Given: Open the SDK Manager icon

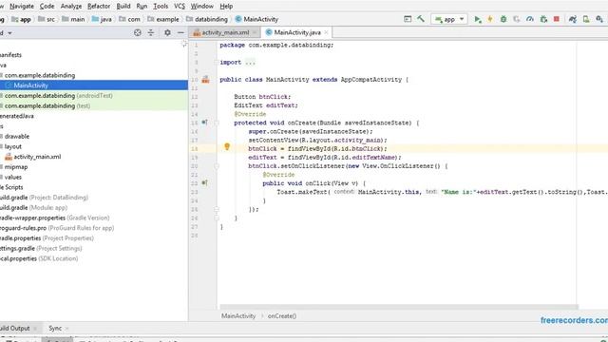Looking at the screenshot, I should tap(599, 19).
